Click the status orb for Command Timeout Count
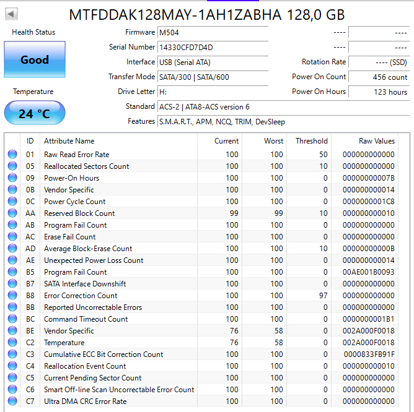This screenshot has width=414, height=412. coord(12,319)
